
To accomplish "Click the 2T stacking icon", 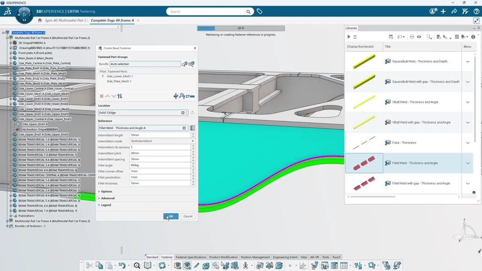I will tap(190, 96).
